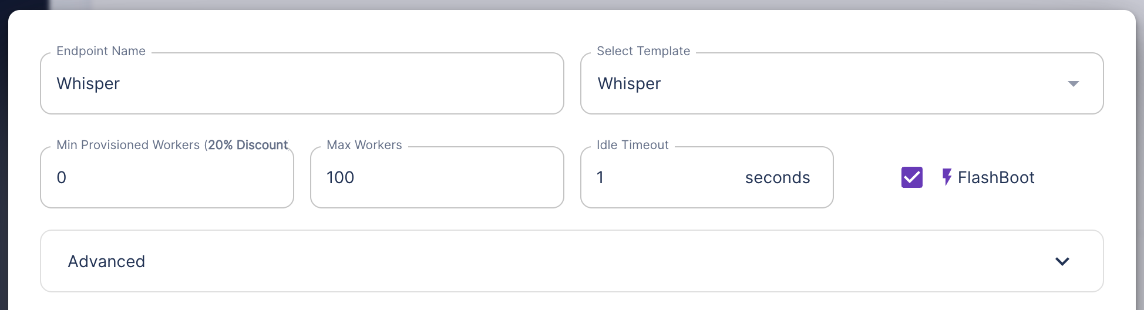This screenshot has width=1144, height=310.
Task: Expand the Advanced section chevron
Action: click(x=1062, y=261)
